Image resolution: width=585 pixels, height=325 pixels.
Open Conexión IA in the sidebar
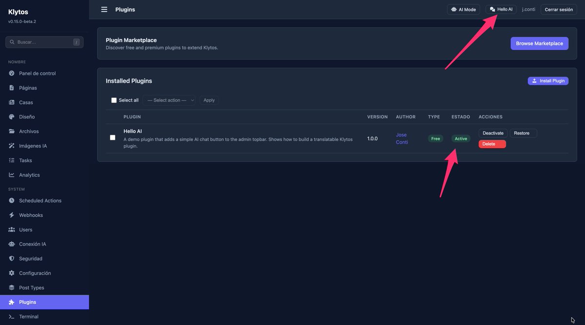point(44,244)
